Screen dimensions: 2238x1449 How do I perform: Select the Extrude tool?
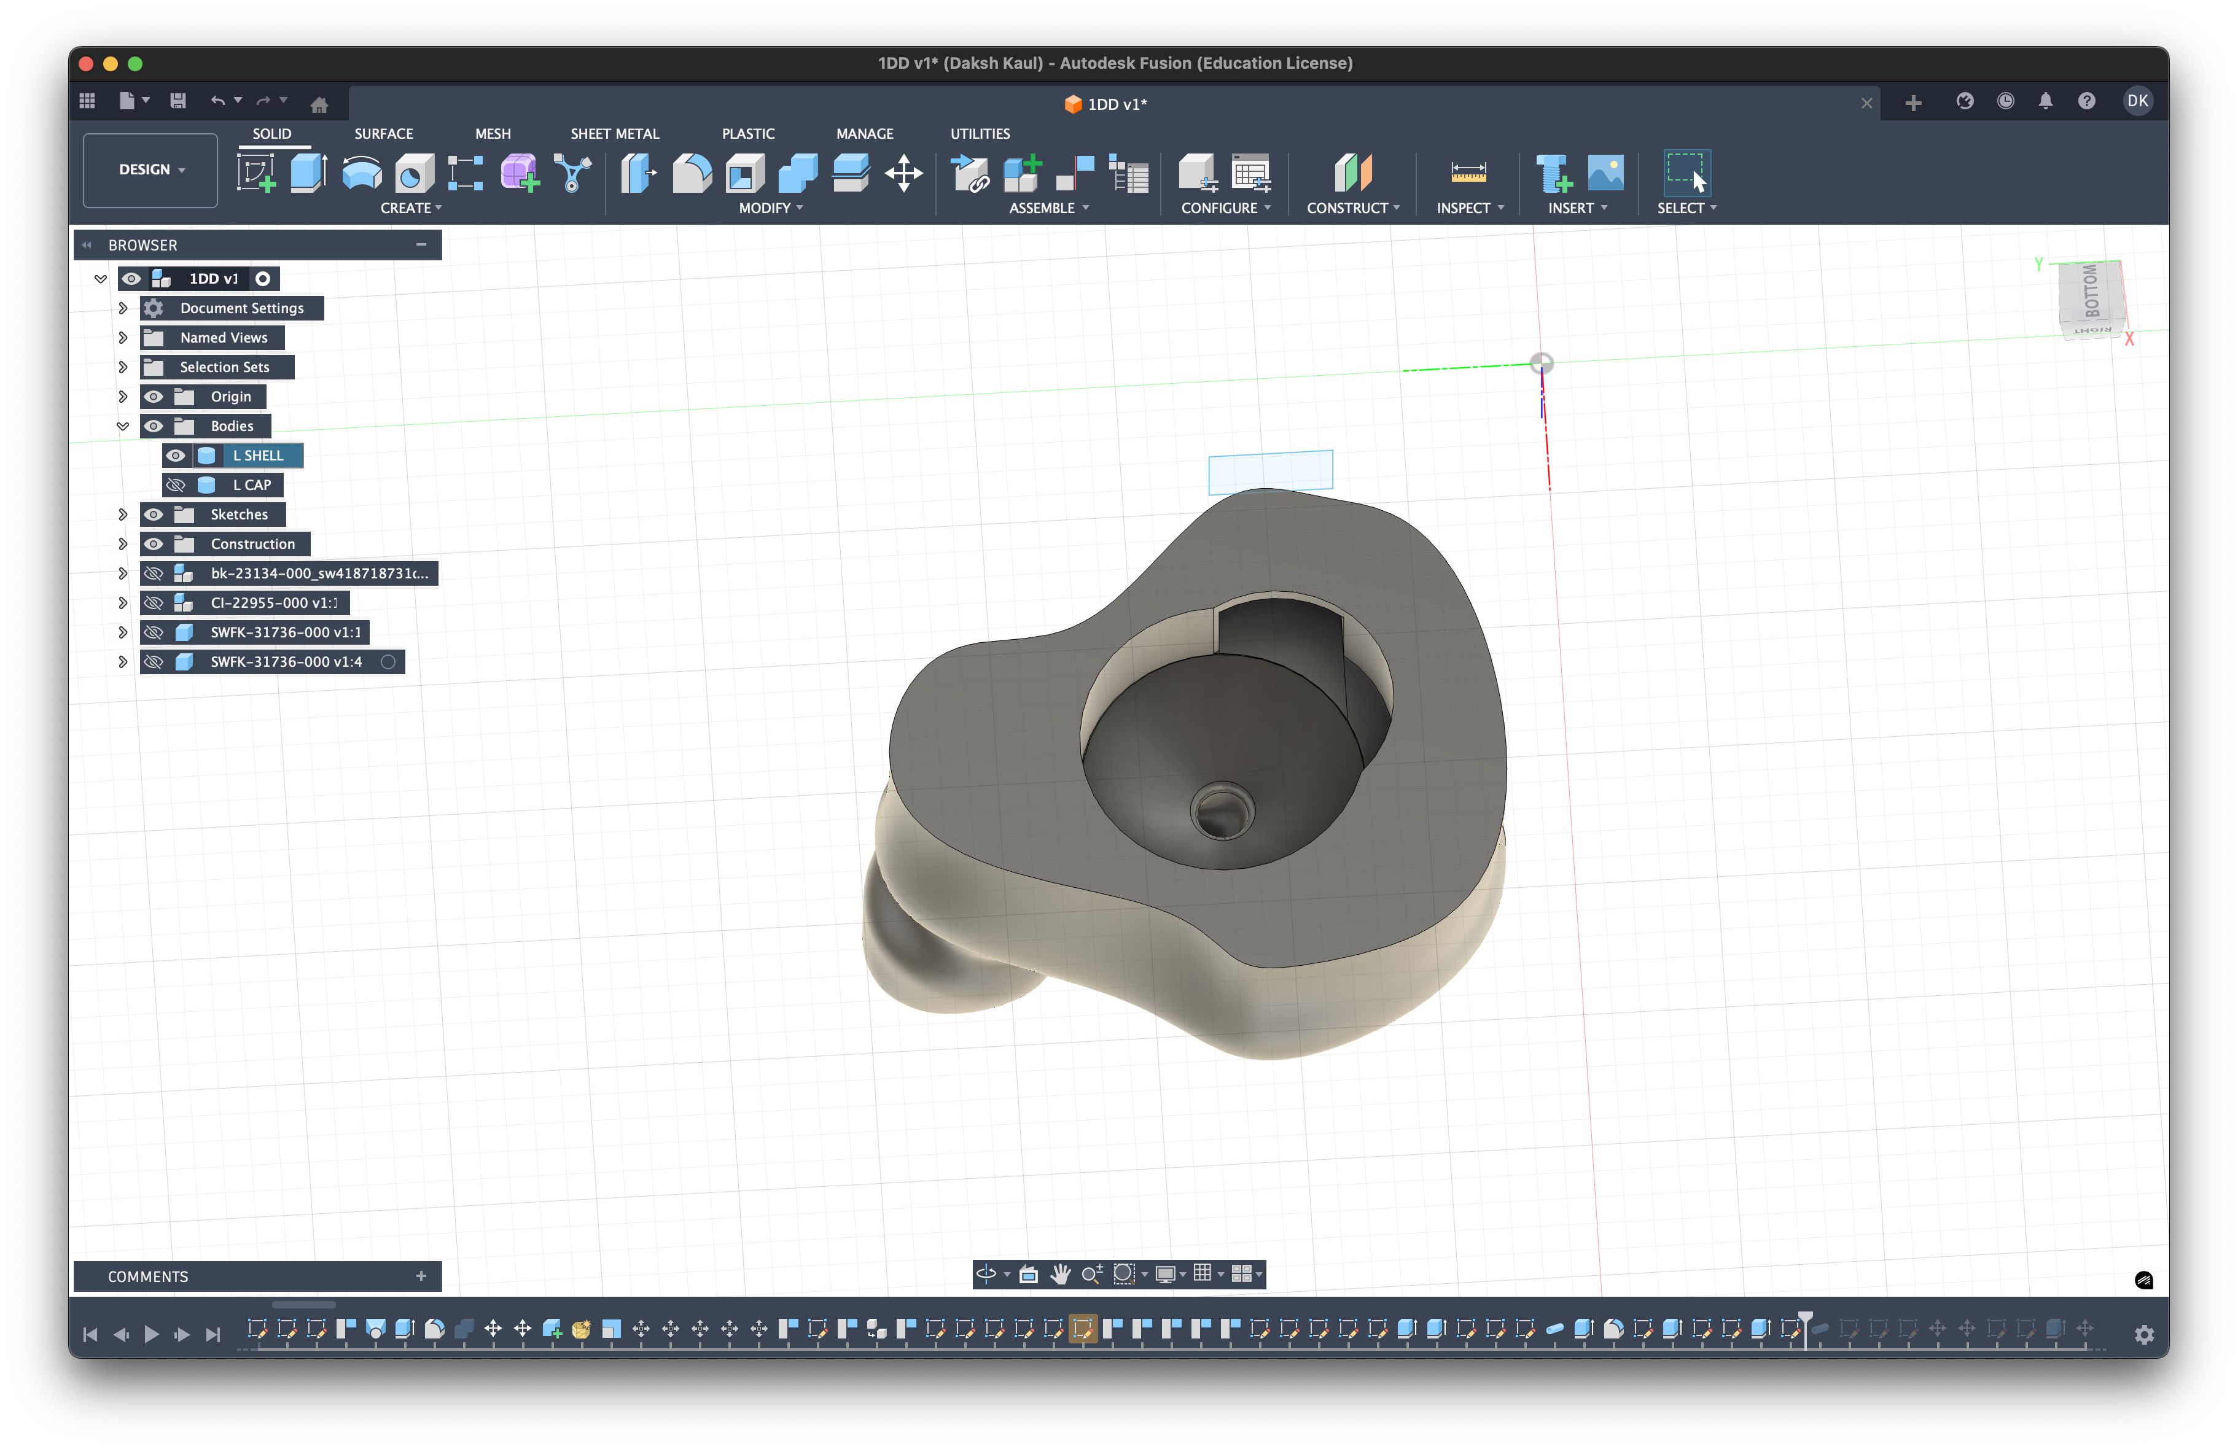308,172
